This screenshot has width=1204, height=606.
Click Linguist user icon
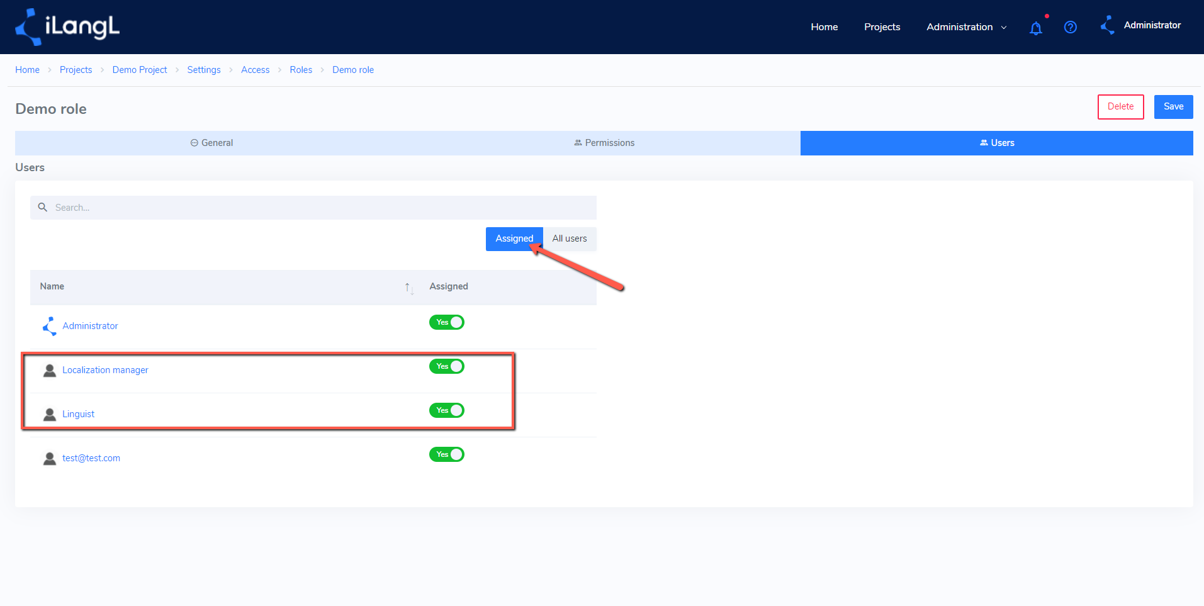tap(50, 414)
